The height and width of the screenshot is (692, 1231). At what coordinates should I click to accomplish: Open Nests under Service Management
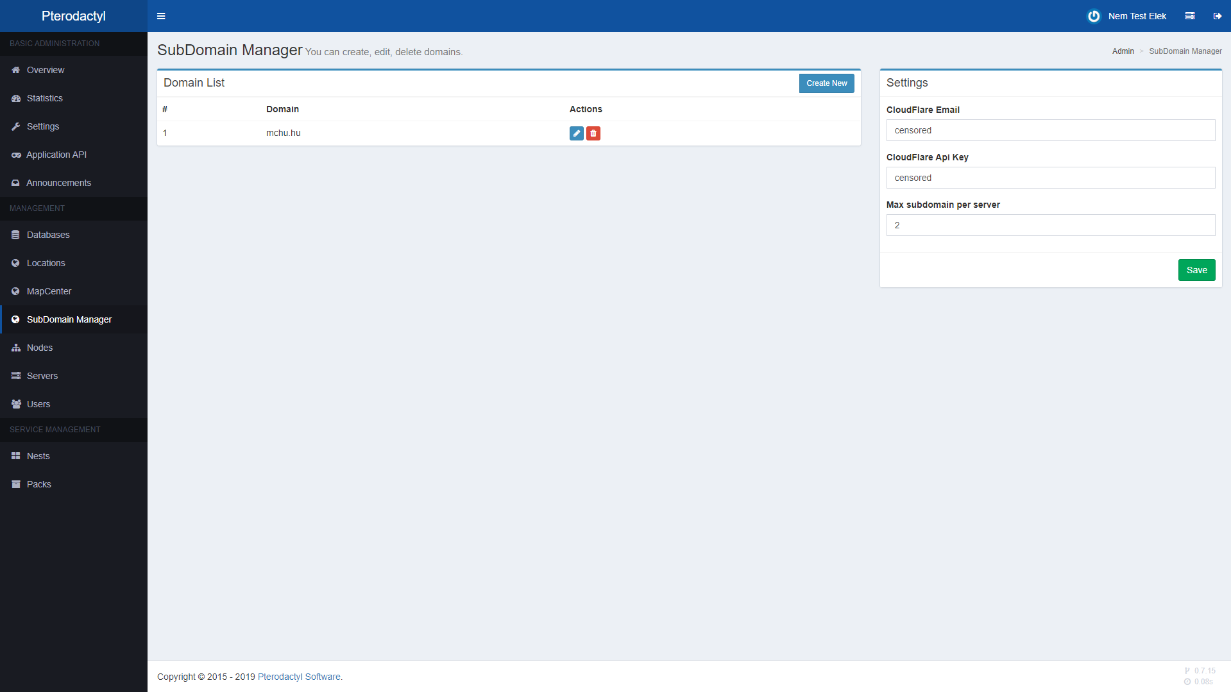[x=38, y=456]
